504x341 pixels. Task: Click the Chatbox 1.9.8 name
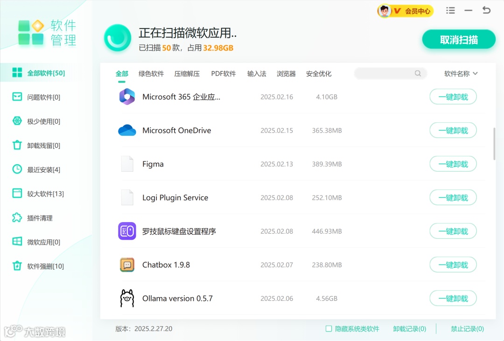pyautogui.click(x=166, y=265)
